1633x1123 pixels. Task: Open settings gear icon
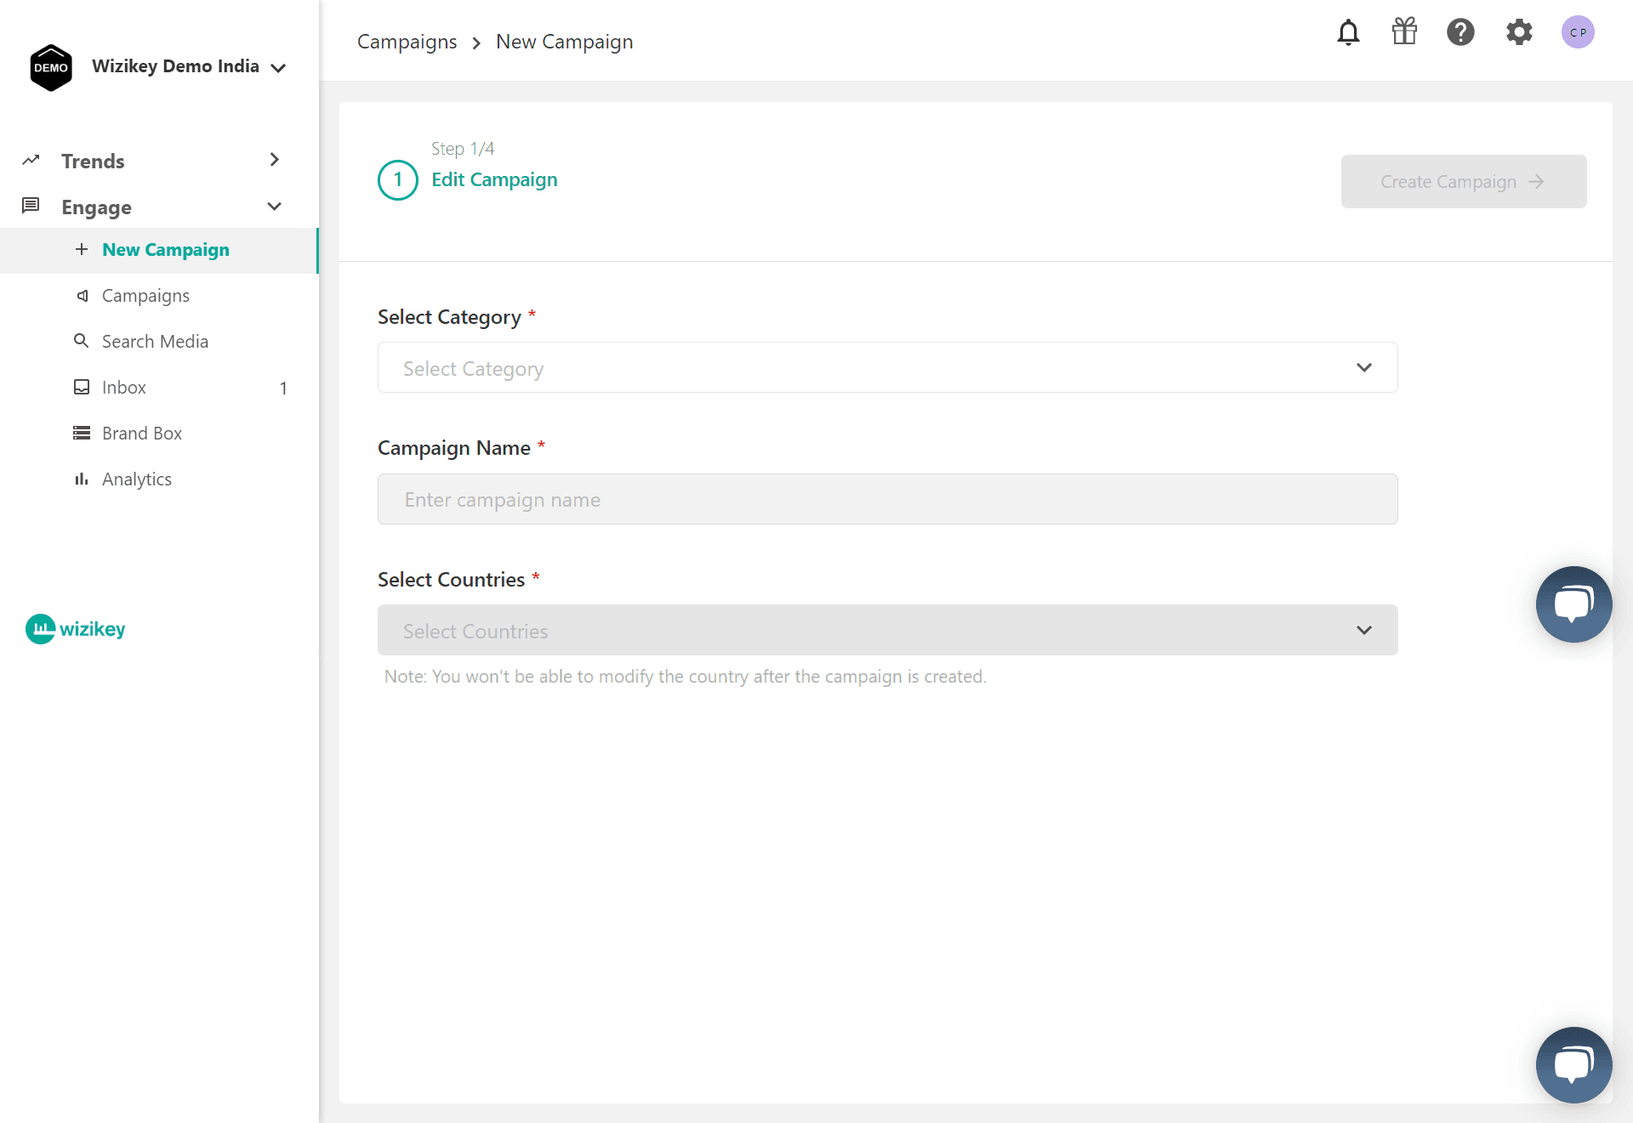point(1519,32)
